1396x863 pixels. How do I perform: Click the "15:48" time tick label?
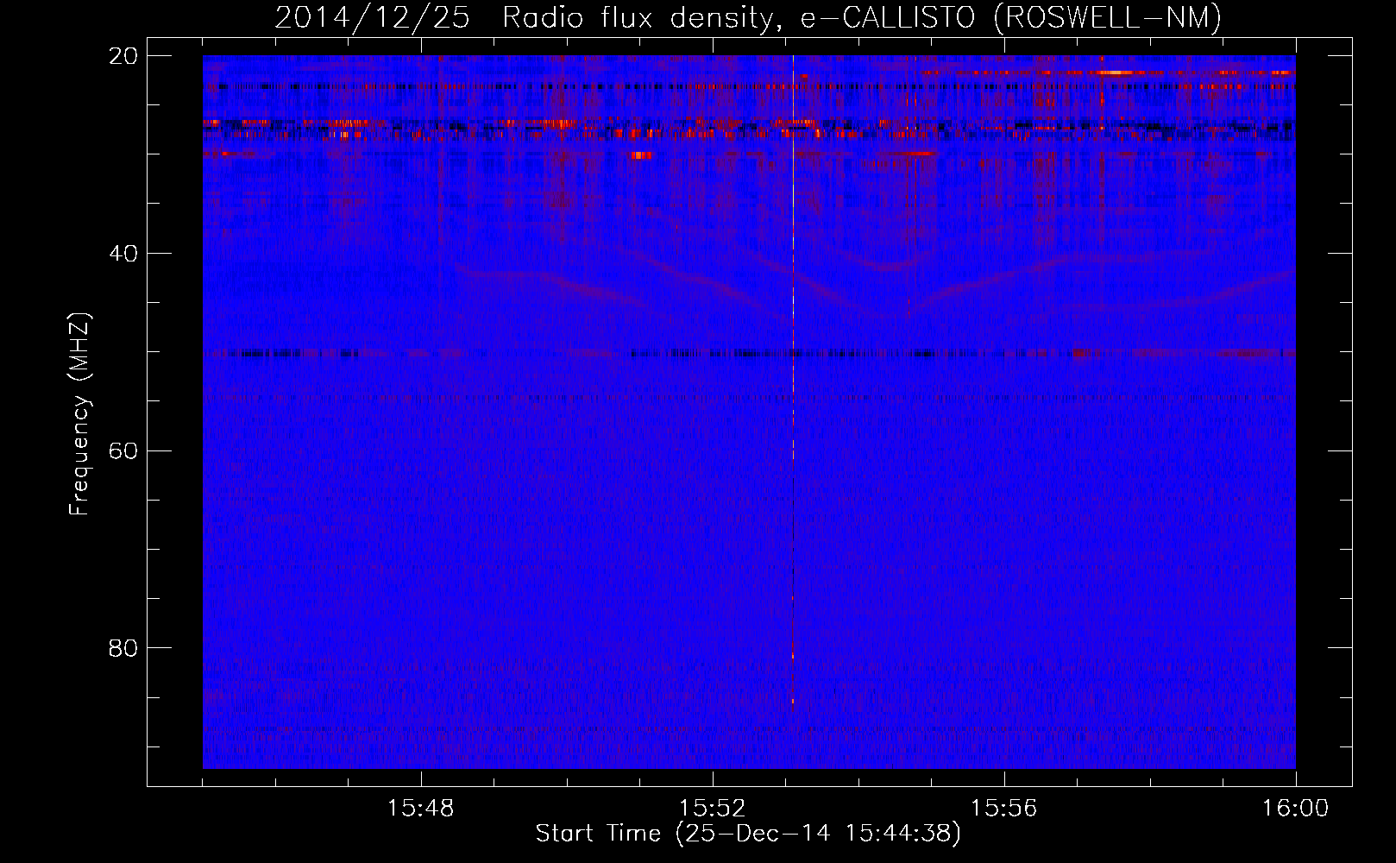click(421, 809)
